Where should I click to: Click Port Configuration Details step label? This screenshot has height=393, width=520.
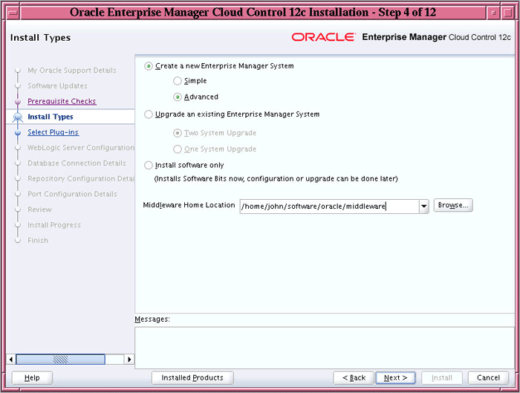72,194
